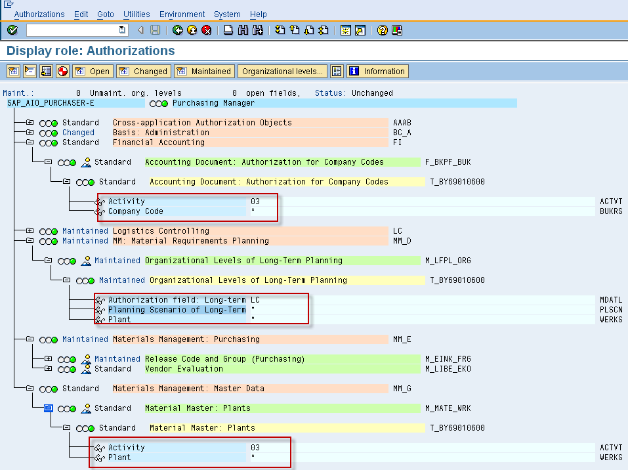This screenshot has width=628, height=470.
Task: Select the Maintained filter button
Action: [x=203, y=71]
